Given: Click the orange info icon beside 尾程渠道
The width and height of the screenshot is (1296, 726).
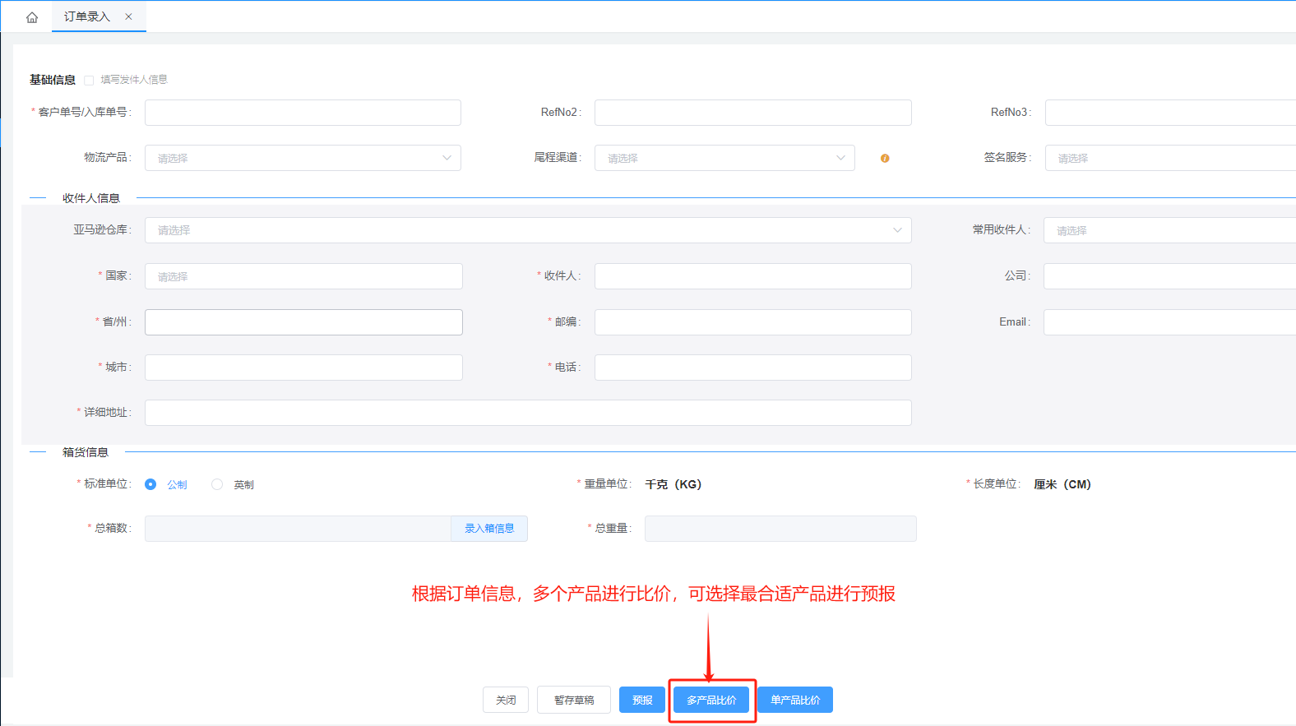Looking at the screenshot, I should (885, 158).
